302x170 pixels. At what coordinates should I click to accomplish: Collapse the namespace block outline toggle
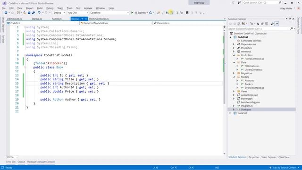click(x=25, y=55)
